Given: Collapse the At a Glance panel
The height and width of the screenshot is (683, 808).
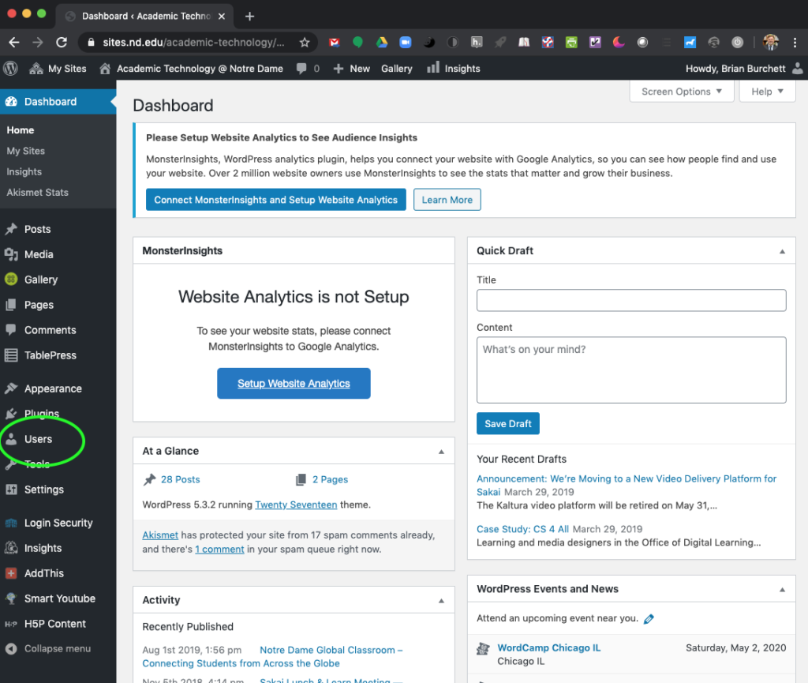Looking at the screenshot, I should pyautogui.click(x=441, y=452).
